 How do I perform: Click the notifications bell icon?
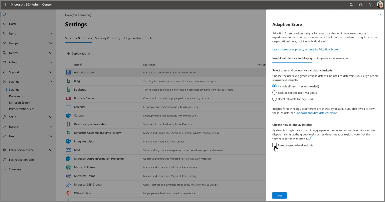[351, 4]
